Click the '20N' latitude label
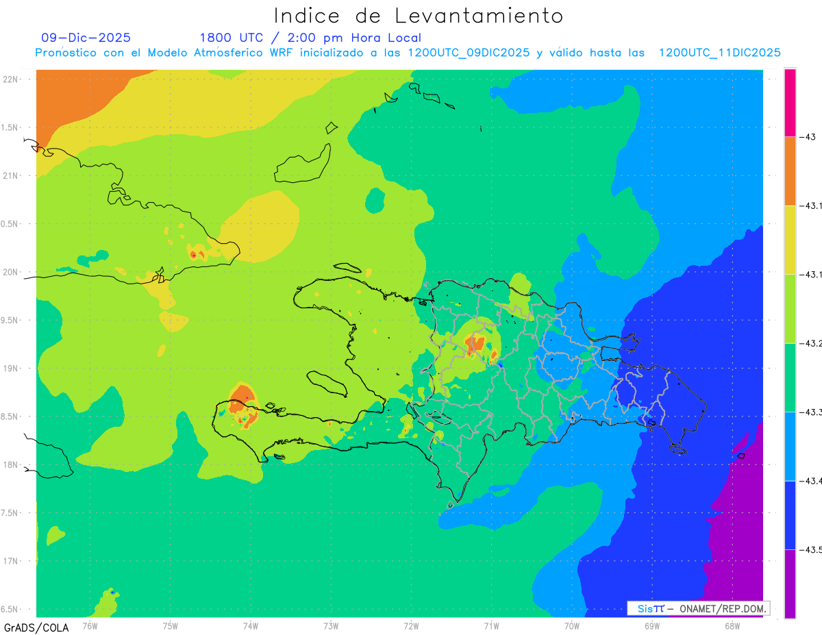The image size is (822, 635). point(10,272)
